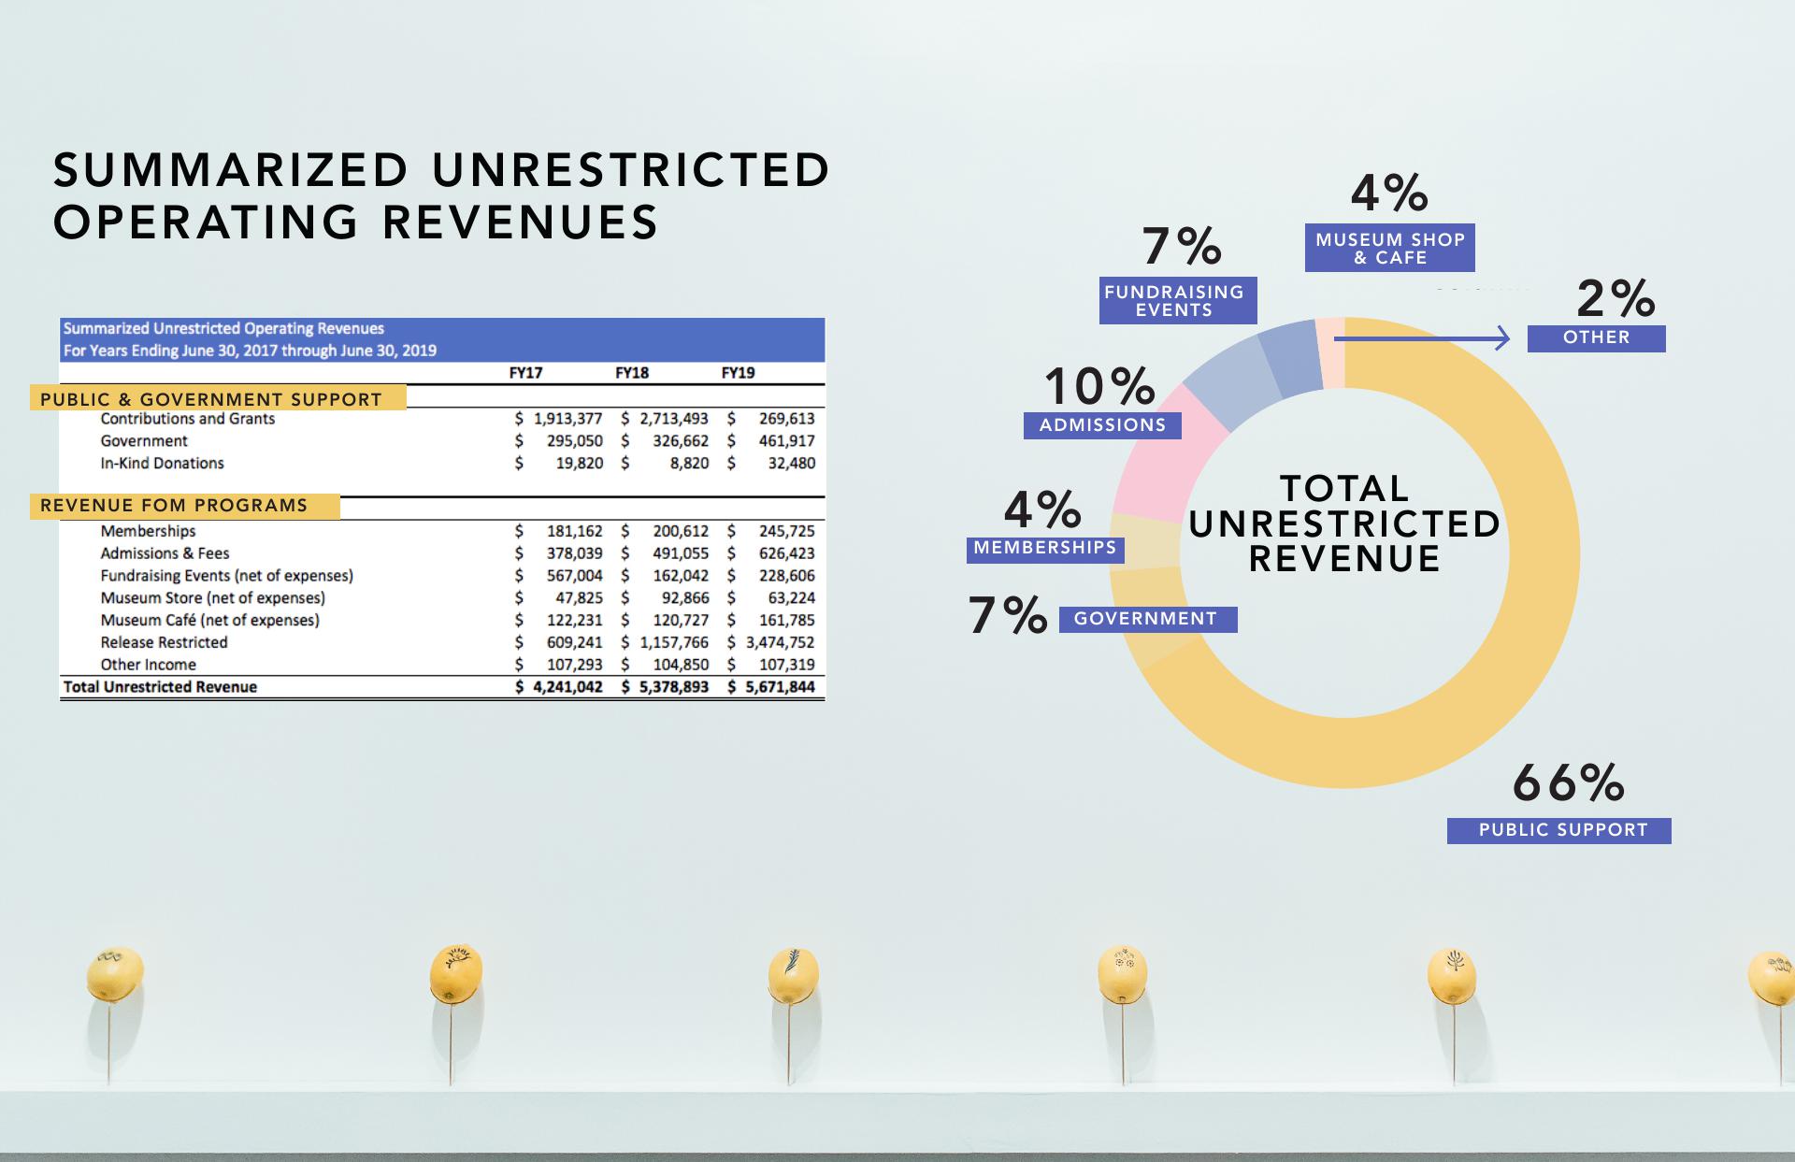The width and height of the screenshot is (1795, 1162).
Task: Select the OTHER label box
Action: 1596,338
